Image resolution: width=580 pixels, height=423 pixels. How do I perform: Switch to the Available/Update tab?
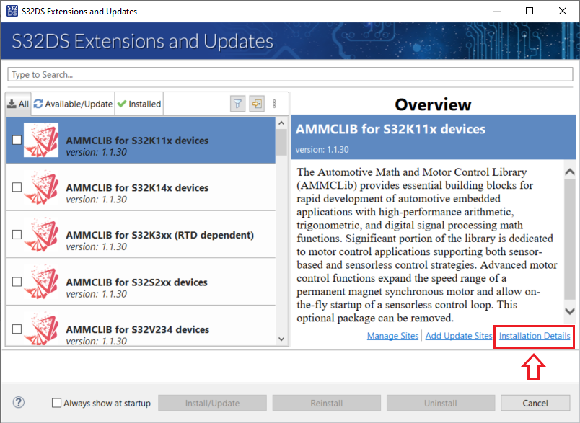point(73,104)
